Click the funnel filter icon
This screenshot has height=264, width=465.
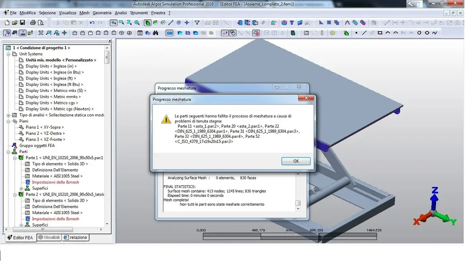click(197, 23)
